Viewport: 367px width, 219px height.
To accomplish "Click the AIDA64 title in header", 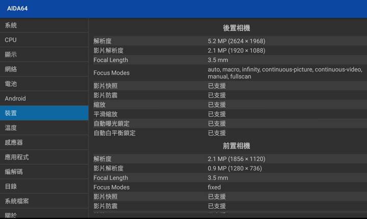I will [x=16, y=9].
